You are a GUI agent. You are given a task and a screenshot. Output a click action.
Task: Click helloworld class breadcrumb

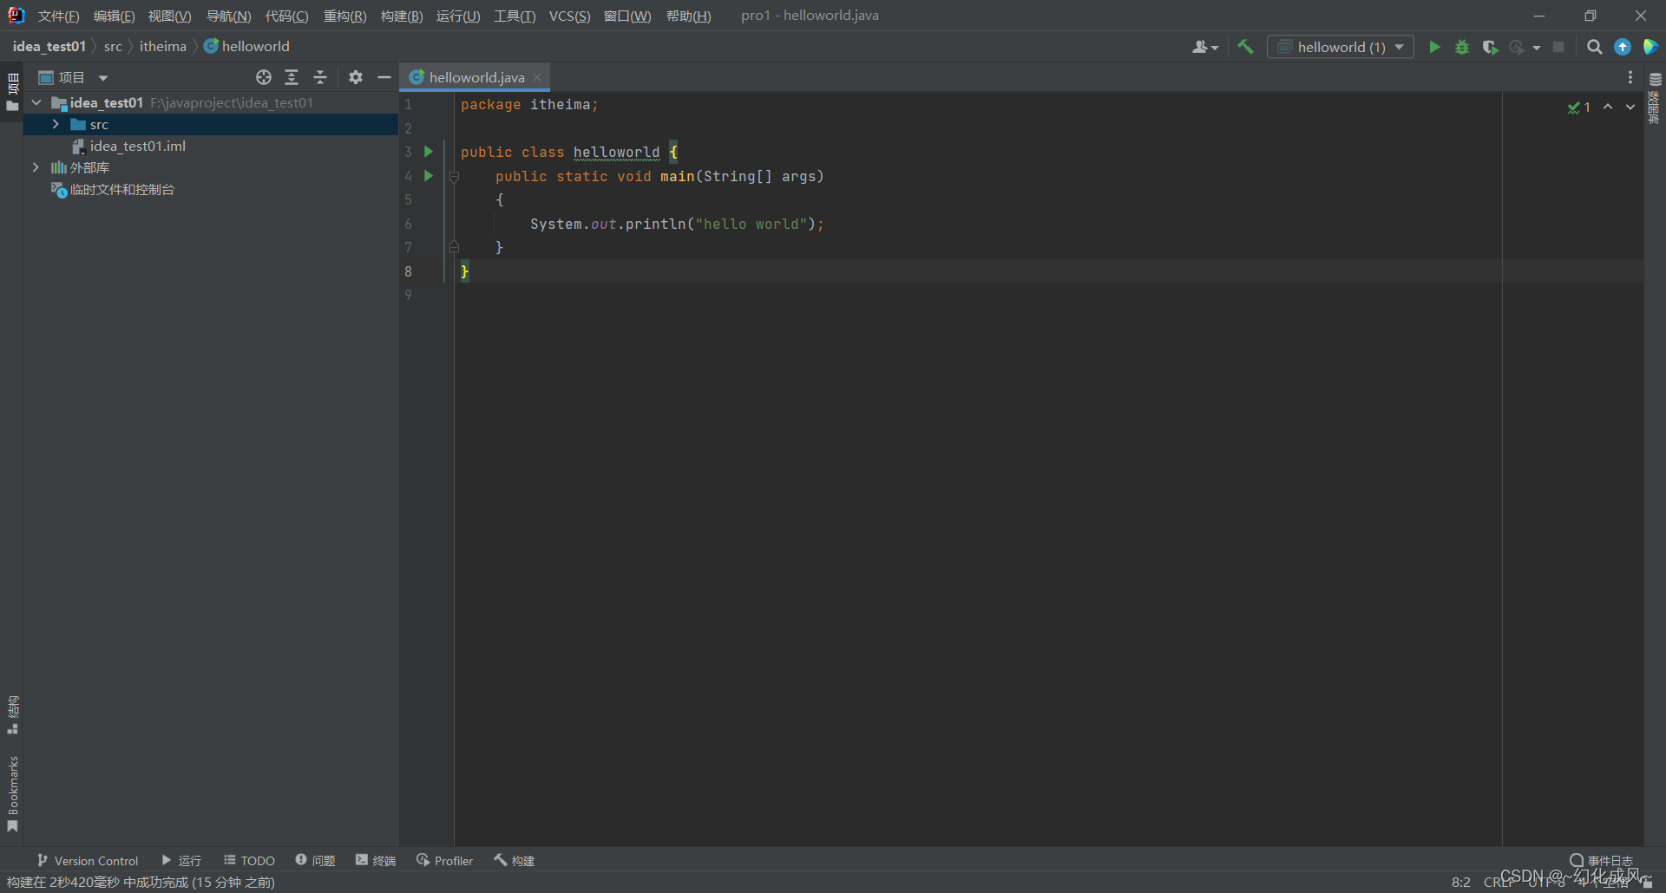pyautogui.click(x=247, y=46)
